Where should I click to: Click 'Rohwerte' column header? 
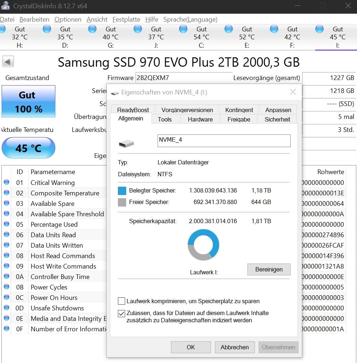331,172
